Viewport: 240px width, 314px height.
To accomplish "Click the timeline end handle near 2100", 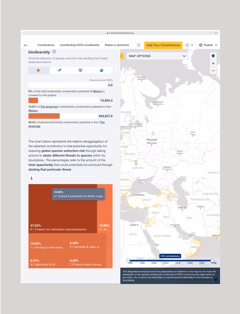I will (212, 260).
